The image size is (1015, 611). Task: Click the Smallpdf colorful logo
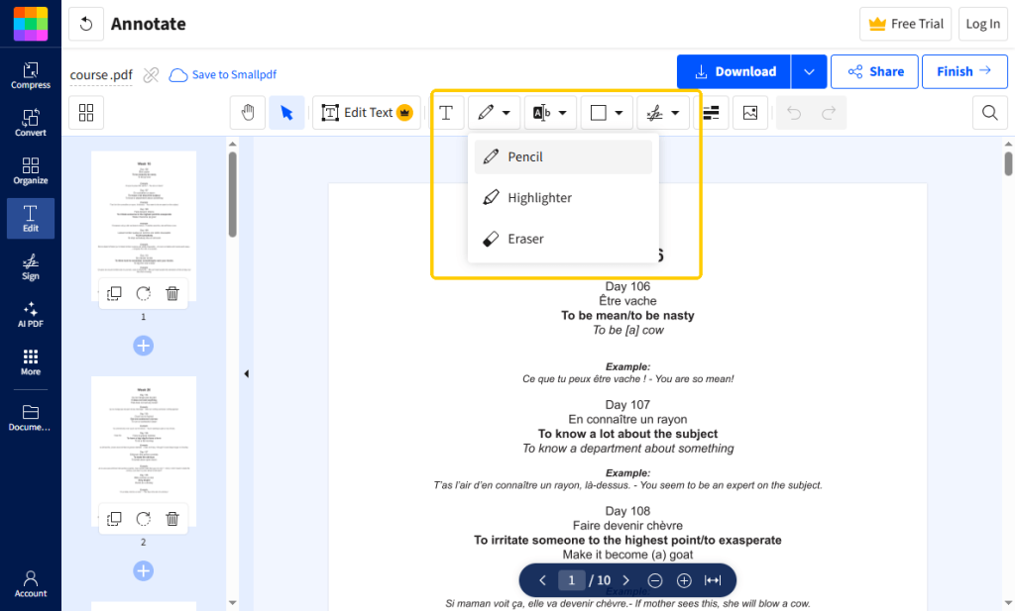tap(31, 24)
